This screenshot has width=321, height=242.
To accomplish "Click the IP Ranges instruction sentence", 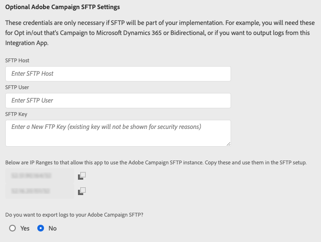I will coord(155,162).
